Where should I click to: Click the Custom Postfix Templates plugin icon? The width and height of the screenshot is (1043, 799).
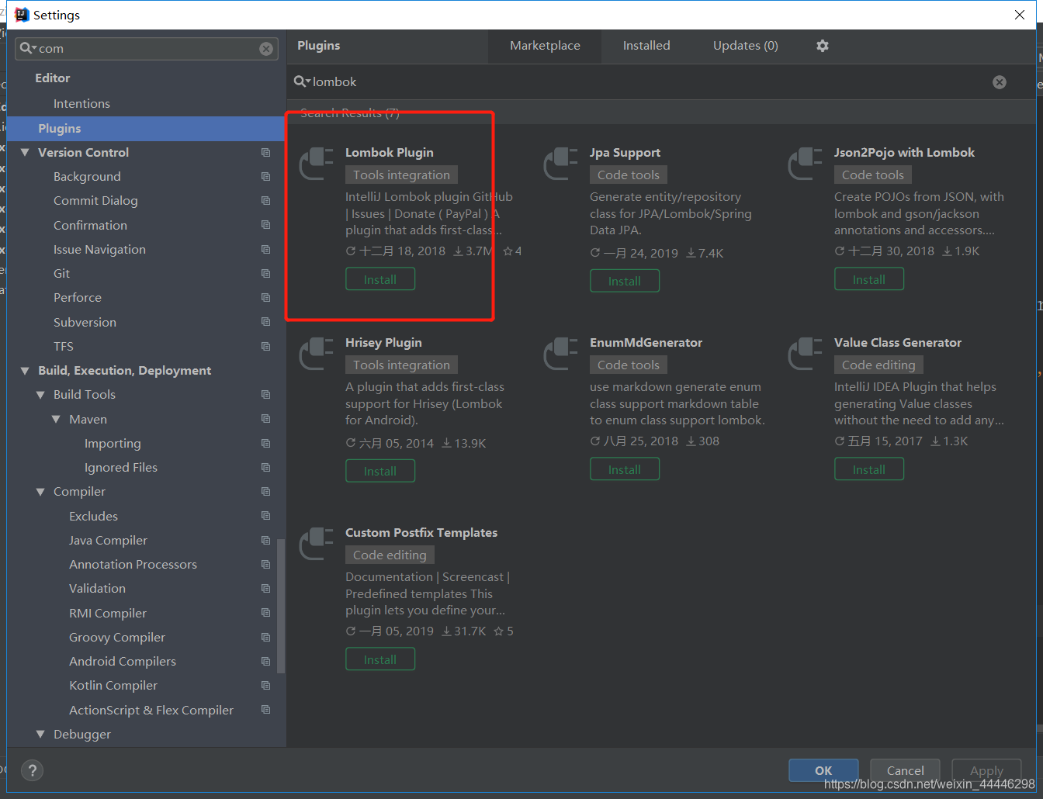click(x=317, y=543)
